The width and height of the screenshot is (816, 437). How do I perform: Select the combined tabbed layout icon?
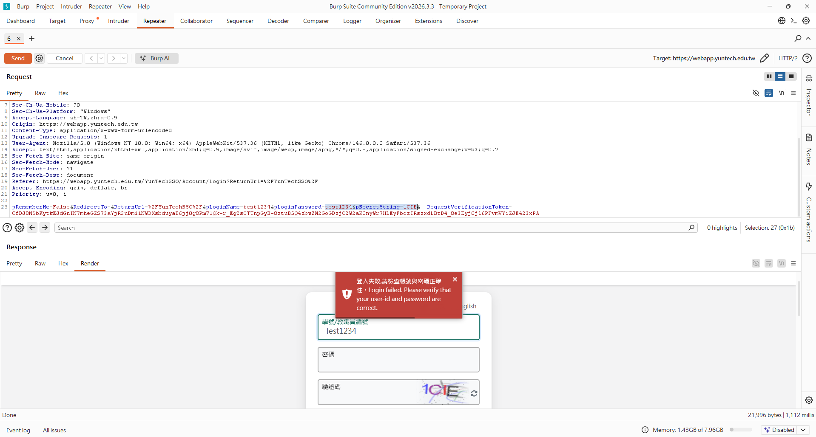791,76
